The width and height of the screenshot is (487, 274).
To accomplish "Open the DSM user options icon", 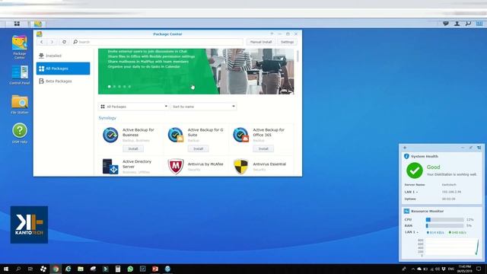I will (457, 24).
